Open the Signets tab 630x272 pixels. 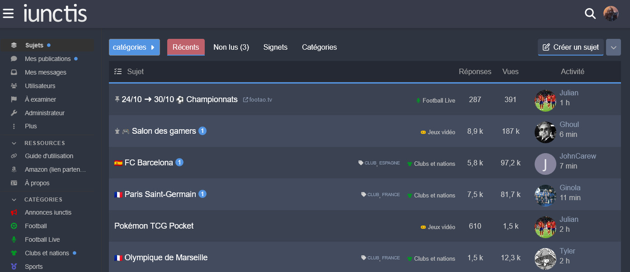[x=275, y=47]
